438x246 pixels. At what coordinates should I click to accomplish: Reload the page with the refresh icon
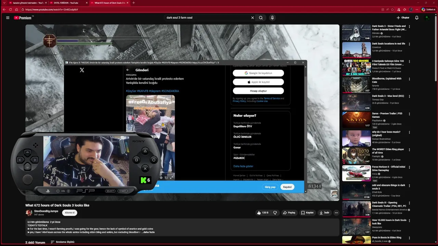pos(10,10)
